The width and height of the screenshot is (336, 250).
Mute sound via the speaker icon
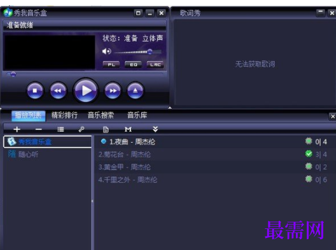click(x=106, y=51)
